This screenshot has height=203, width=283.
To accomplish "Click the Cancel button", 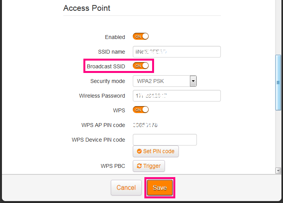I will pos(126,188).
